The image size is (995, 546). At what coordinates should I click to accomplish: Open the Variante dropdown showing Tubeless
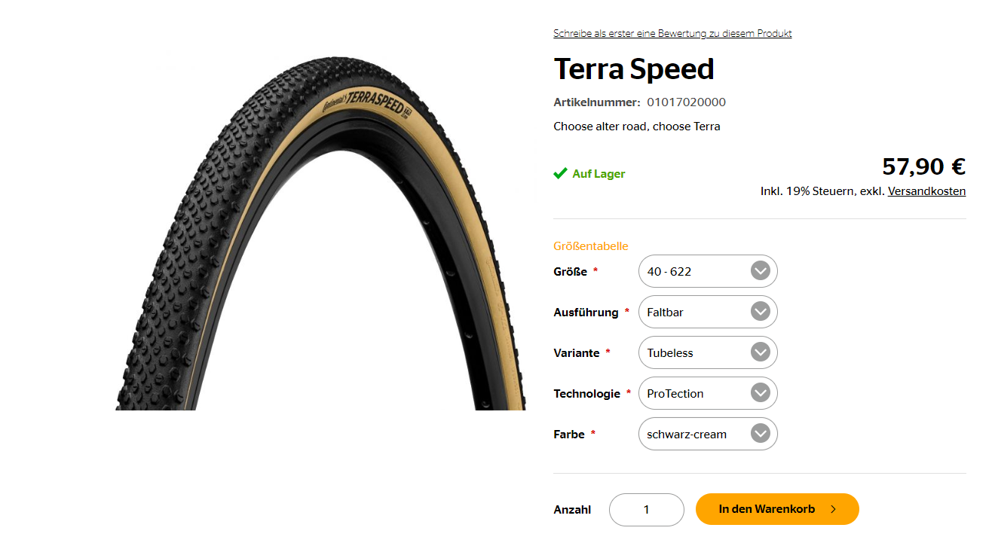(708, 352)
